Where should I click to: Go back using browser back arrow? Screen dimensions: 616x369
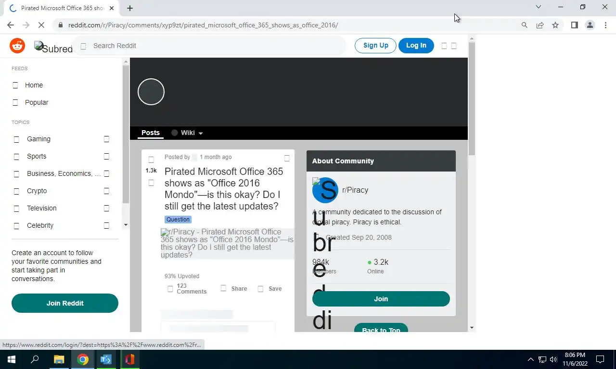click(x=11, y=25)
